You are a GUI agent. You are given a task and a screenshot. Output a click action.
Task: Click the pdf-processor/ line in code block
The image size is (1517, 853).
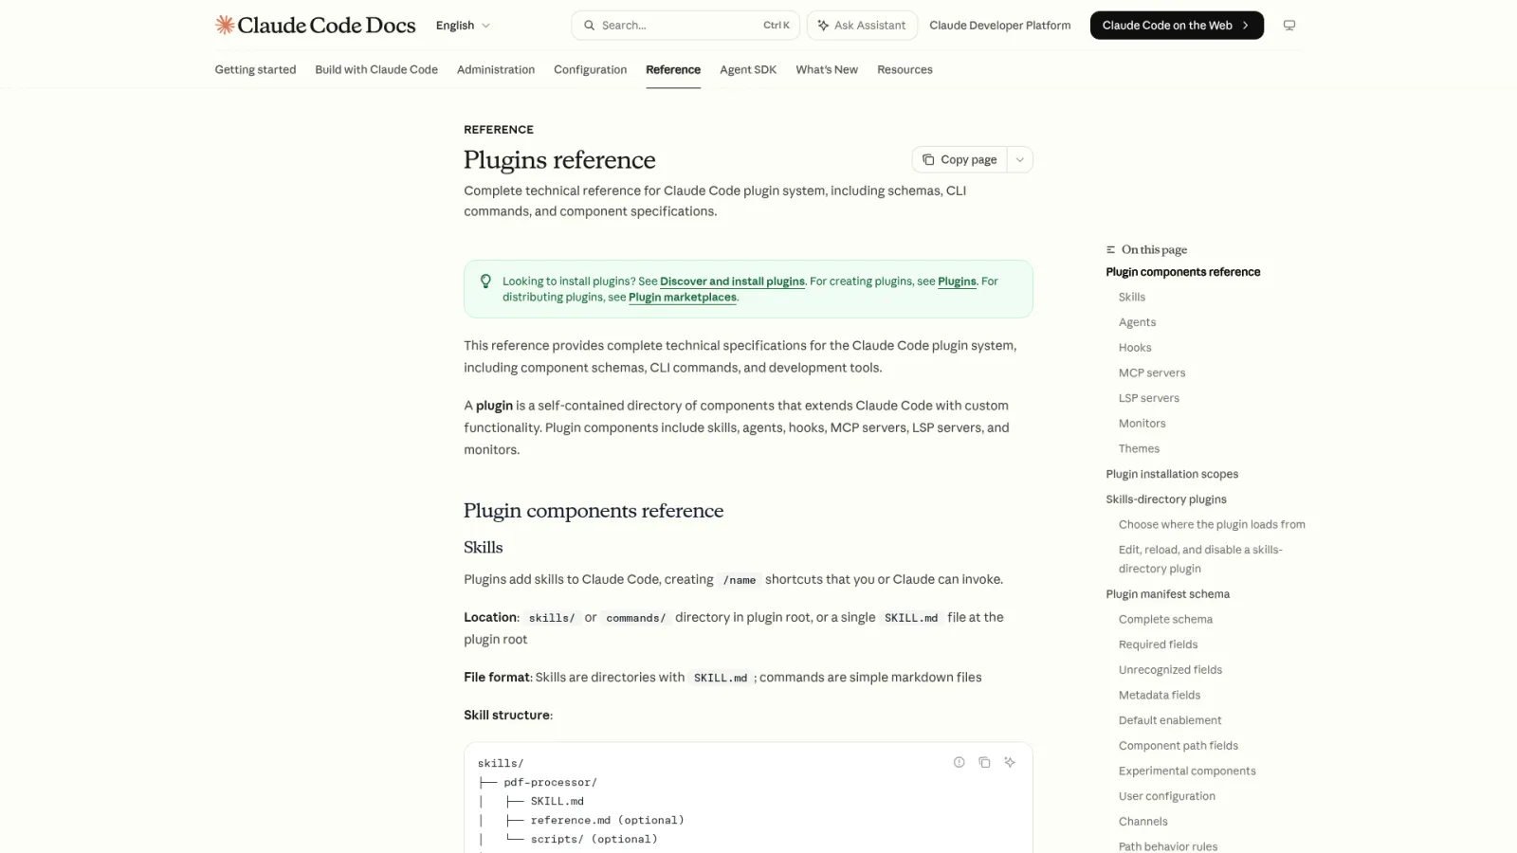[x=550, y=783]
